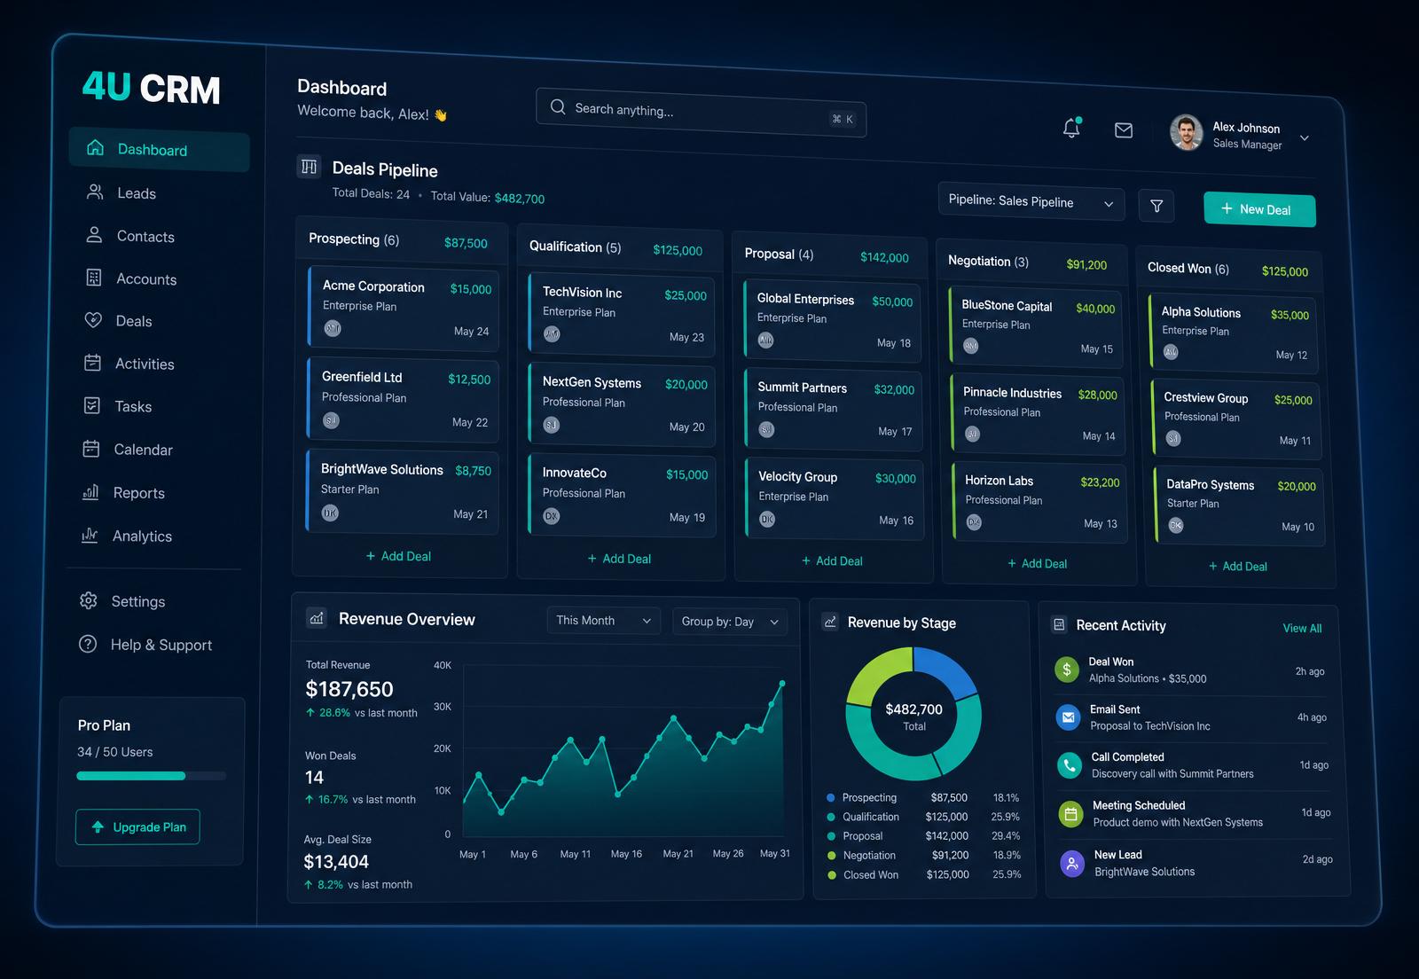
Task: Click the pipeline filter funnel icon
Action: tap(1156, 206)
